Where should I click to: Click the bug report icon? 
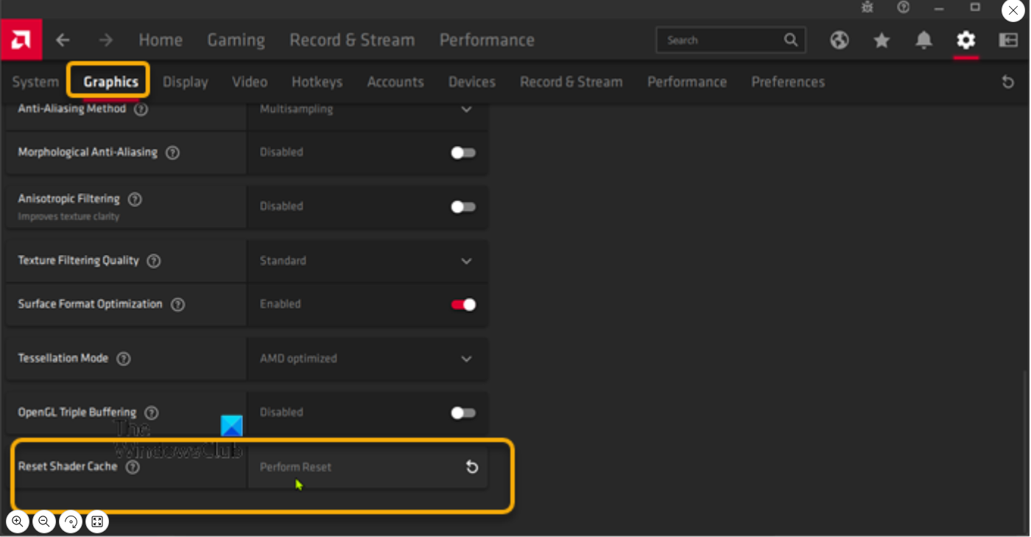pos(868,7)
